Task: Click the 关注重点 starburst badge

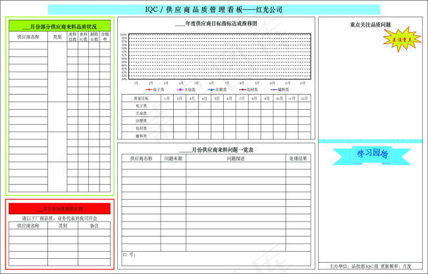Action: click(x=402, y=39)
